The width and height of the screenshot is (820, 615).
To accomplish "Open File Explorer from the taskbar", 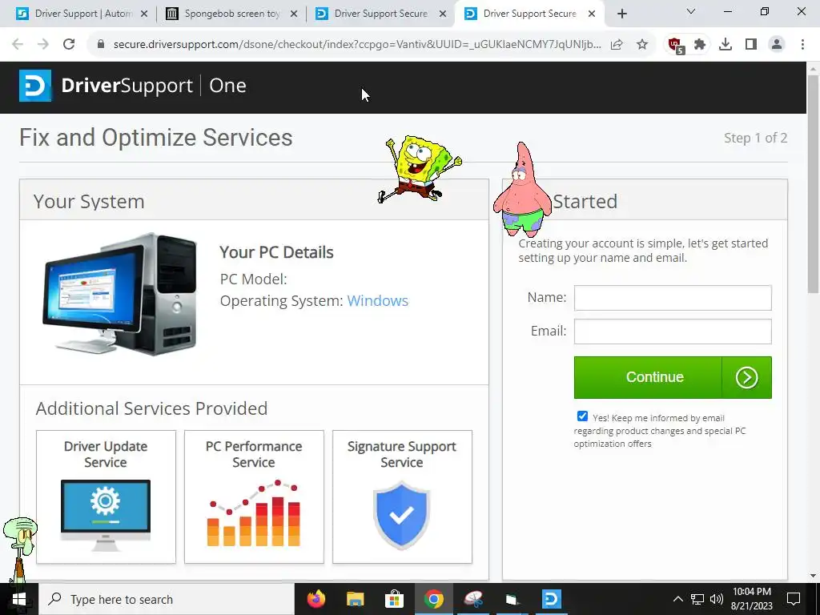I will 355,599.
